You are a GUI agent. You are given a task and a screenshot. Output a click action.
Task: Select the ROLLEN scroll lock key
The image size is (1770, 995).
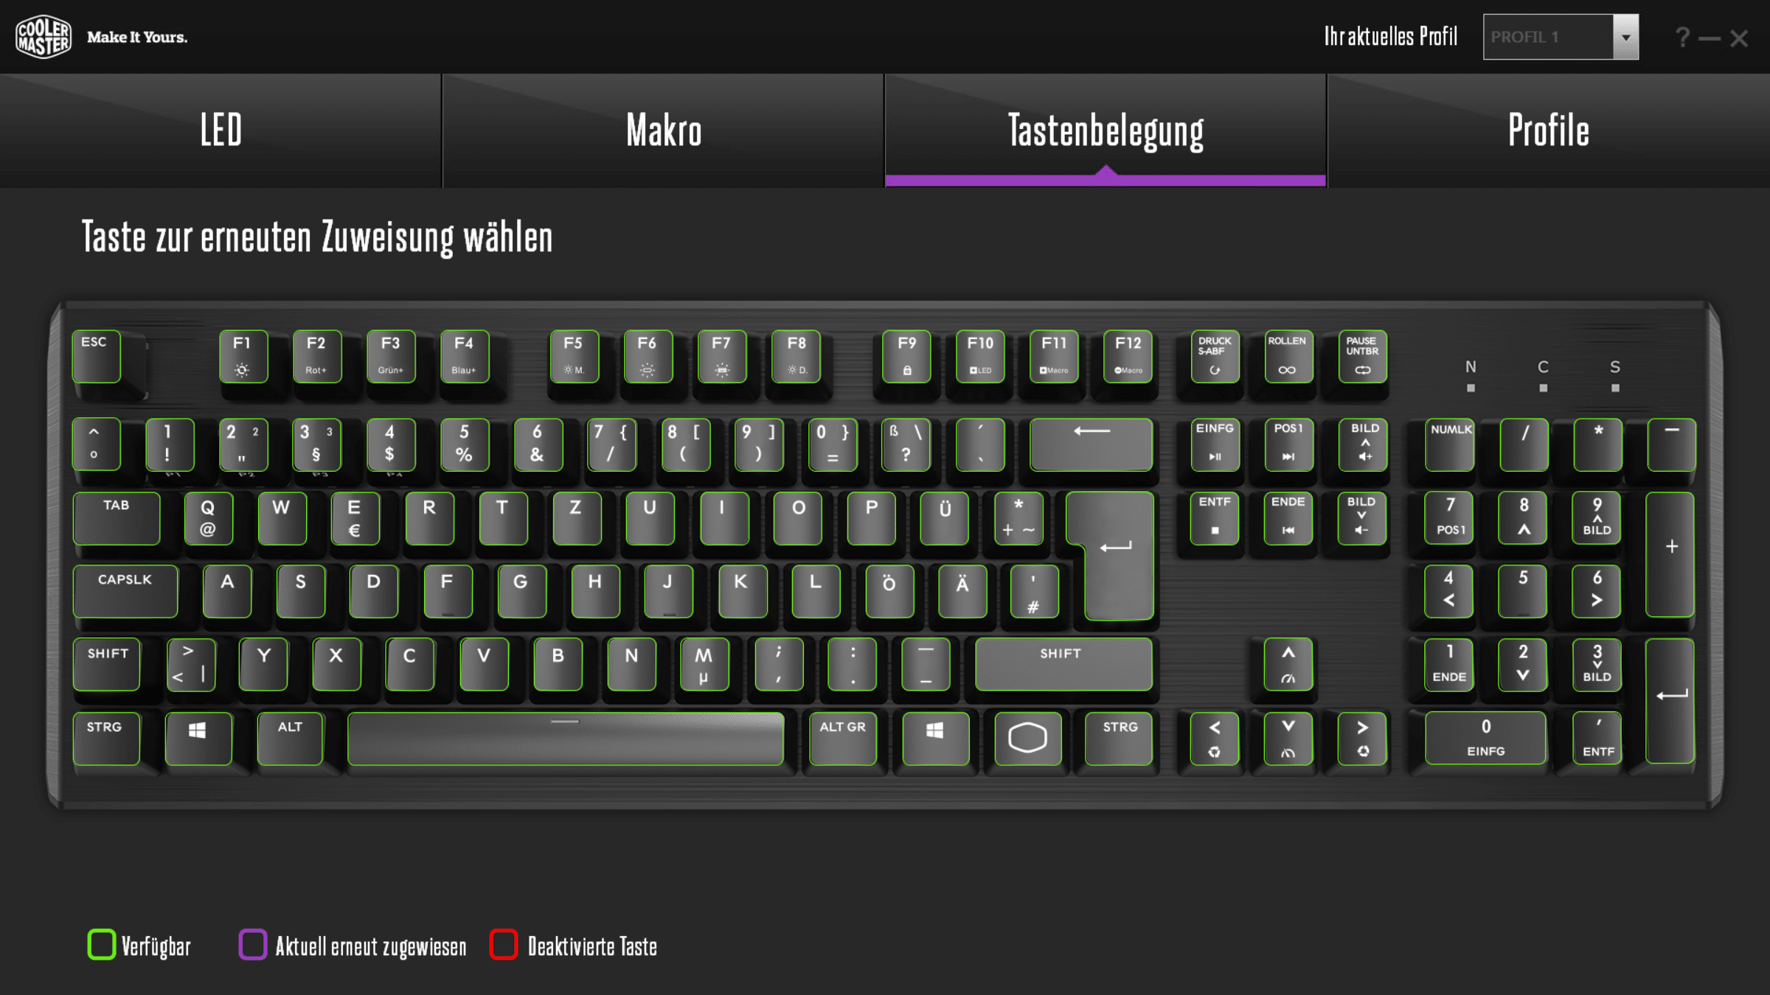pos(1287,356)
